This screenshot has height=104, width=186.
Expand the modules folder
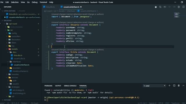pyautogui.click(x=7, y=74)
